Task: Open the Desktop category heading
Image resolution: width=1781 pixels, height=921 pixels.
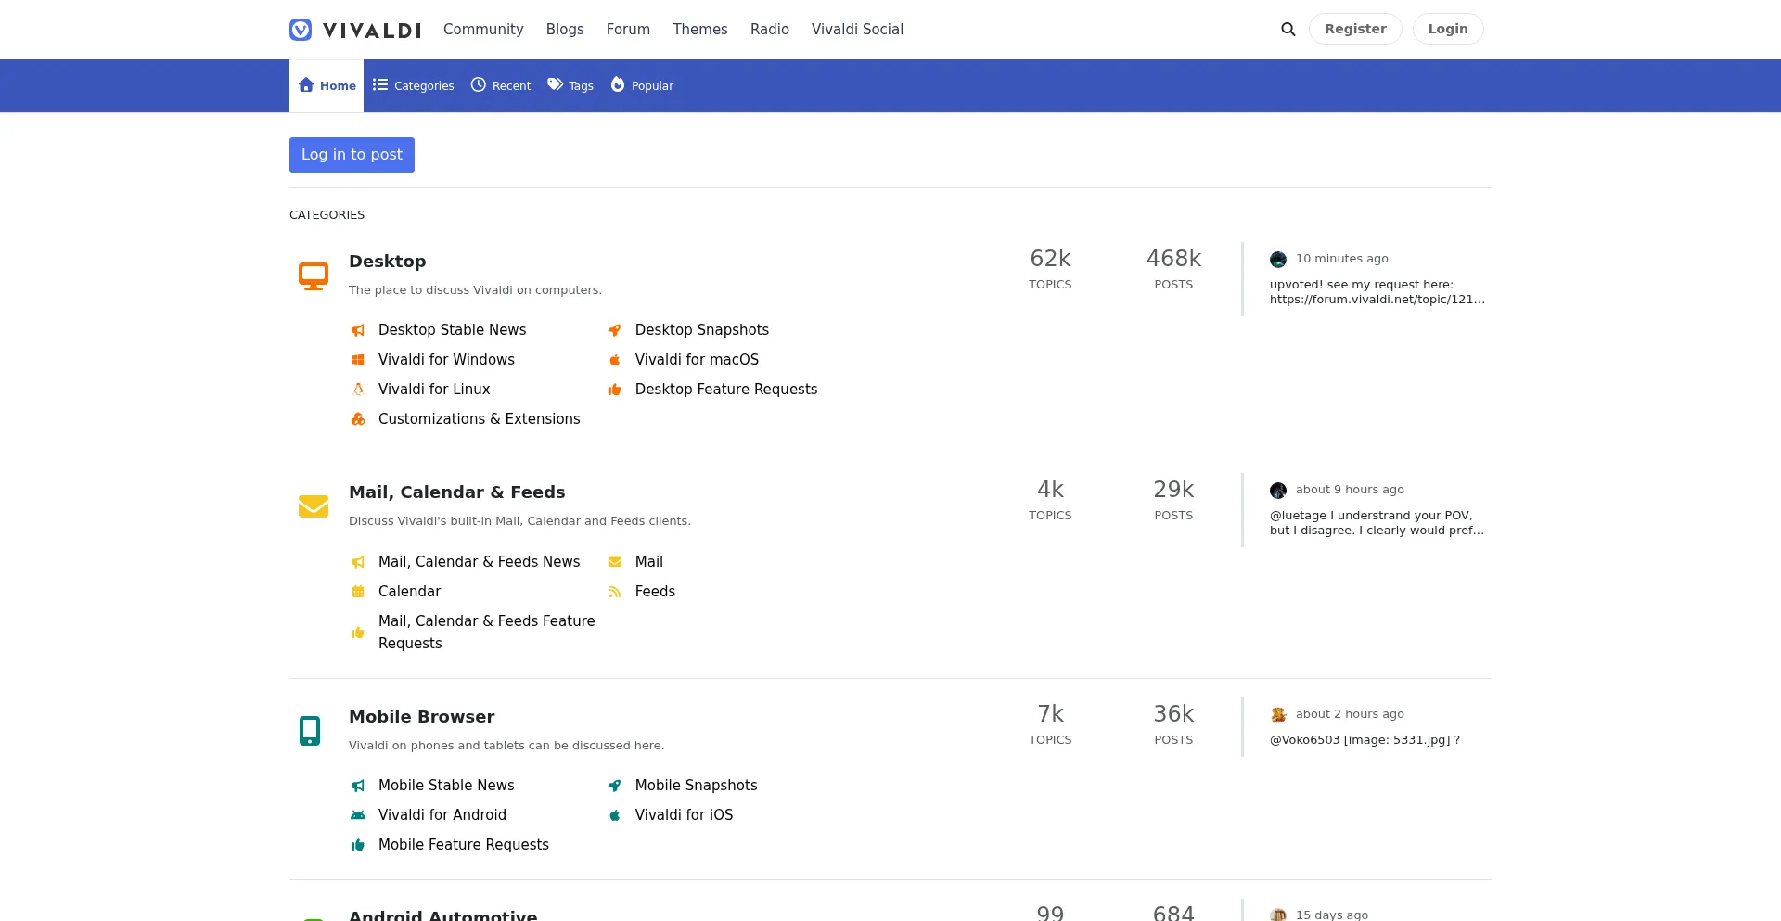Action: tap(388, 262)
